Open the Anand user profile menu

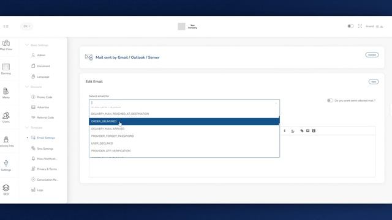[x=374, y=26]
